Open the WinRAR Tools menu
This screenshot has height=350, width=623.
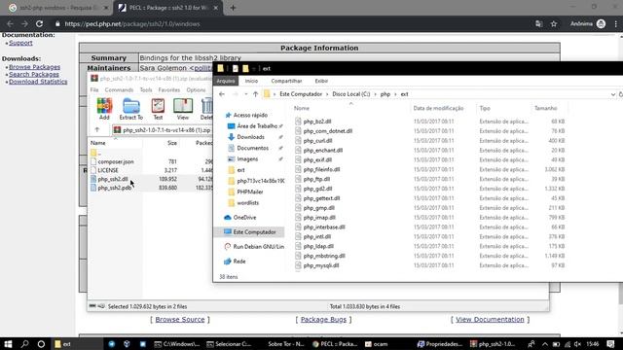(x=146, y=90)
